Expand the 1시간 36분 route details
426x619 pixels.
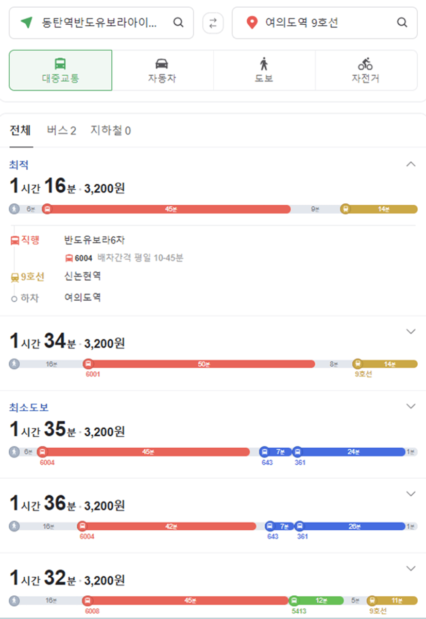(411, 494)
